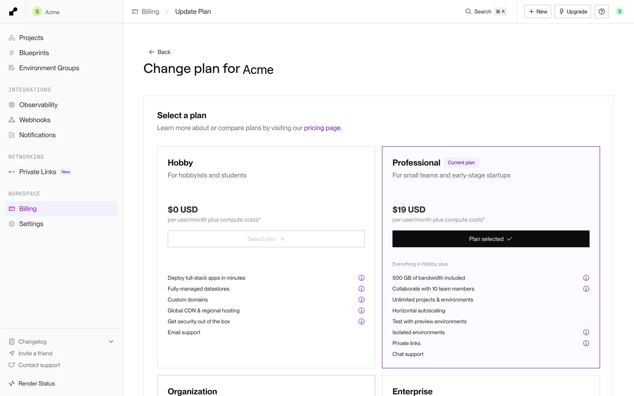Show info for Fully-managed datastores

click(x=361, y=289)
